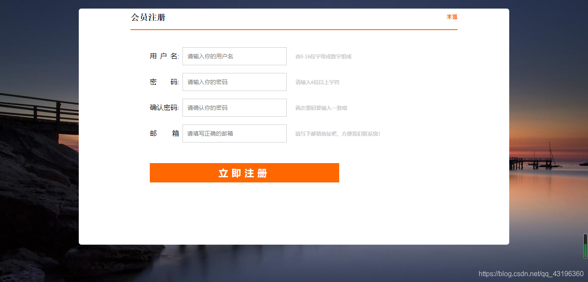Click the hint 两次密码要输入一致哦

point(321,108)
